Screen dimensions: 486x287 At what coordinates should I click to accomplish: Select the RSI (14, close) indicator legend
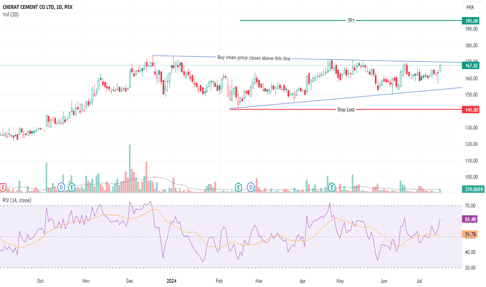[17, 200]
